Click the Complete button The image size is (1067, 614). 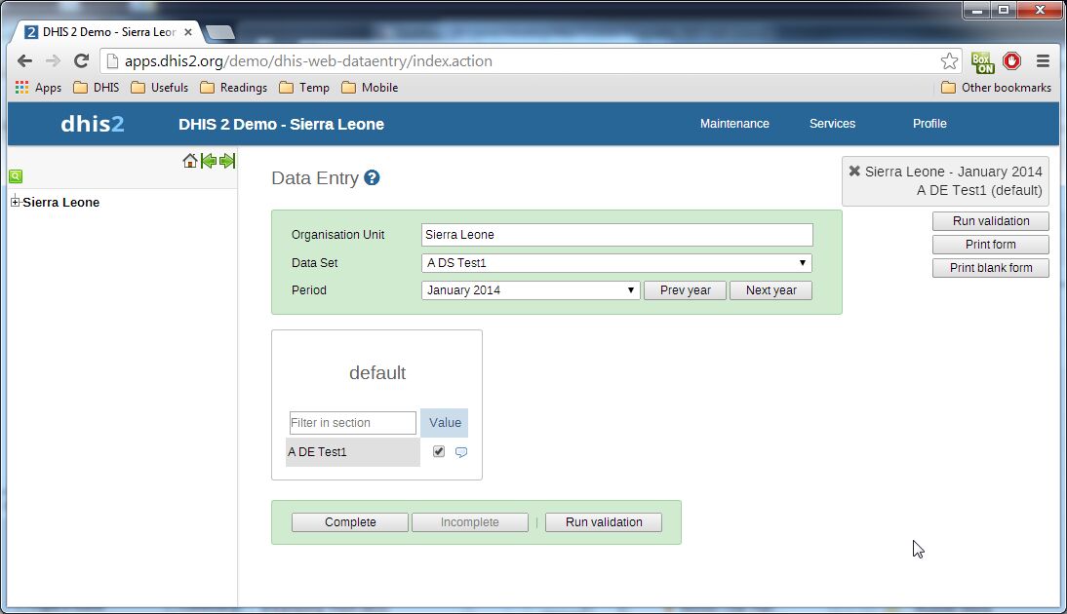click(x=350, y=522)
